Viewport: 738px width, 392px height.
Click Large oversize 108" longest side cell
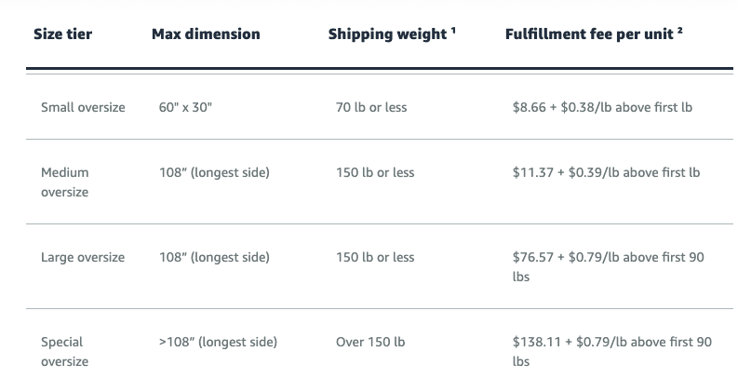pyautogui.click(x=214, y=257)
